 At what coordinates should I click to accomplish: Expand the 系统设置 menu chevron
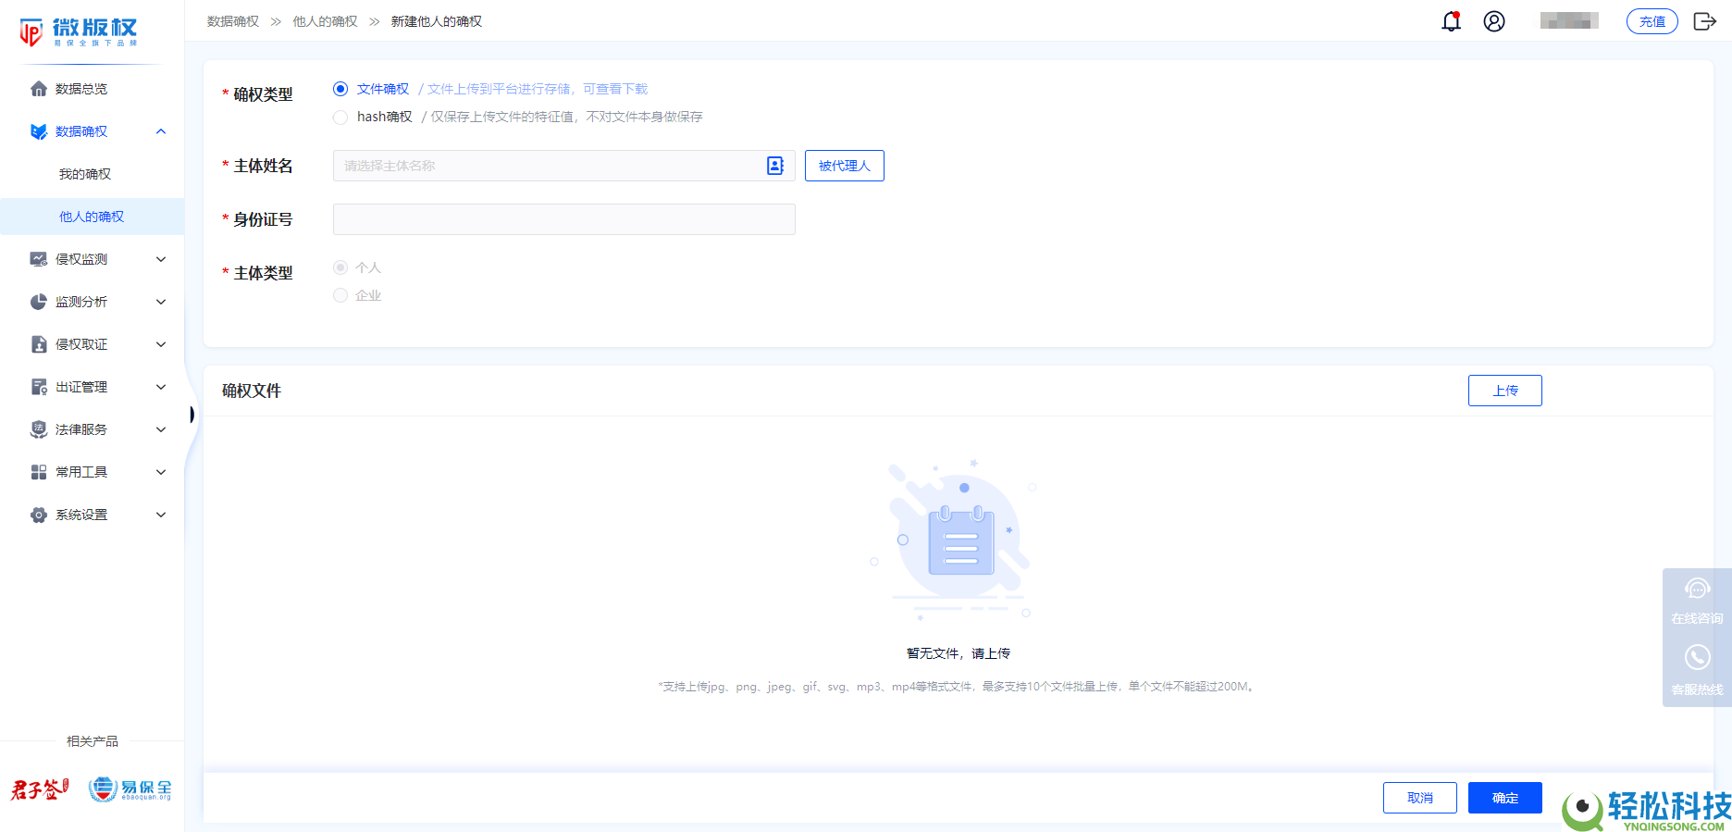tap(161, 515)
